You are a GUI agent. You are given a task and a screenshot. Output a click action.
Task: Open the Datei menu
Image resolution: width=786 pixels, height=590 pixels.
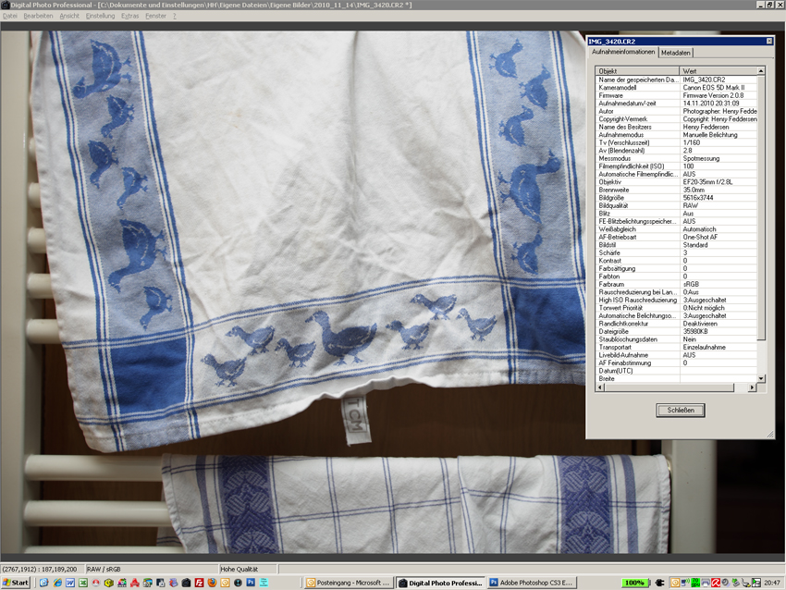coord(10,16)
